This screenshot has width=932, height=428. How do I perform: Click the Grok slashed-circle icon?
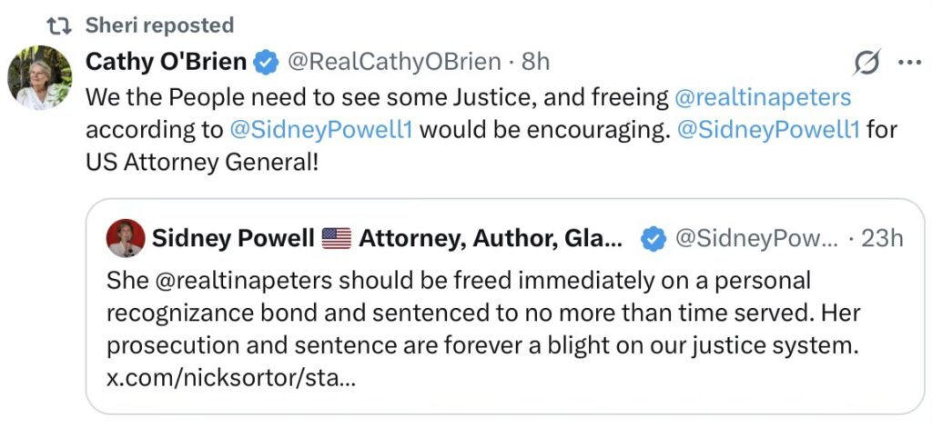[x=866, y=63]
